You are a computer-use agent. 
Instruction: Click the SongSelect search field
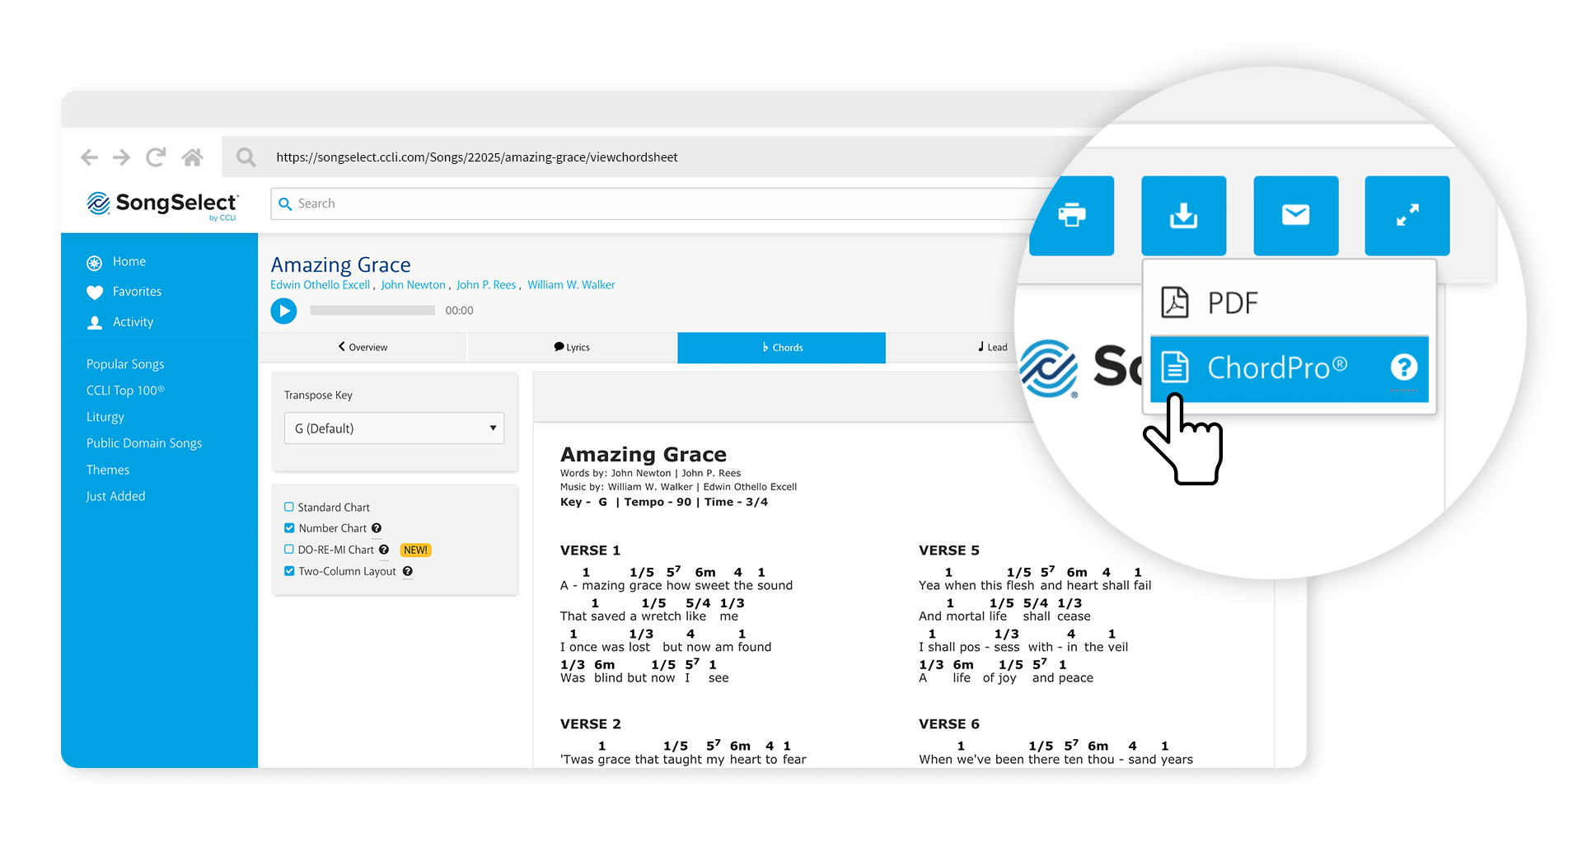tap(659, 204)
